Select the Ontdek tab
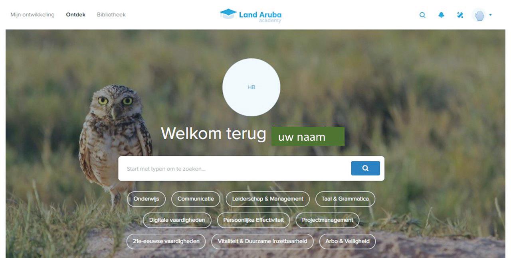Screen dimensions: 511x258 (76, 15)
